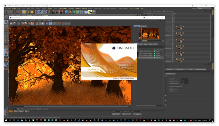Viewport: 219px width, 126px height.
Task: Toggle the coordinate system icon
Action: coord(49,12)
